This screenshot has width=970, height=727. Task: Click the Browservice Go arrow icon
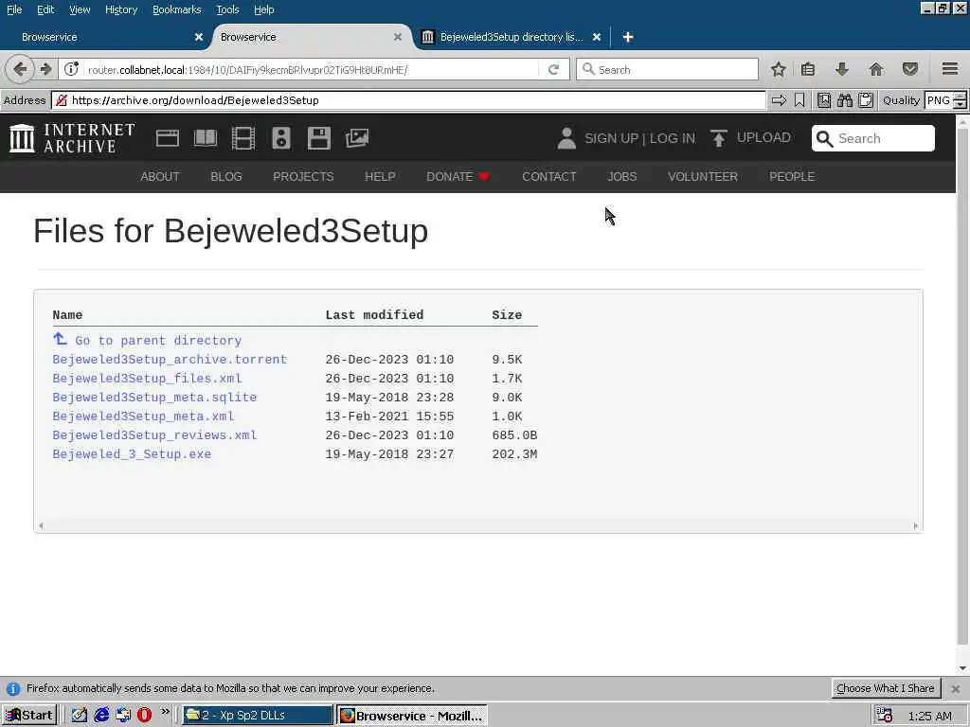coord(779,100)
